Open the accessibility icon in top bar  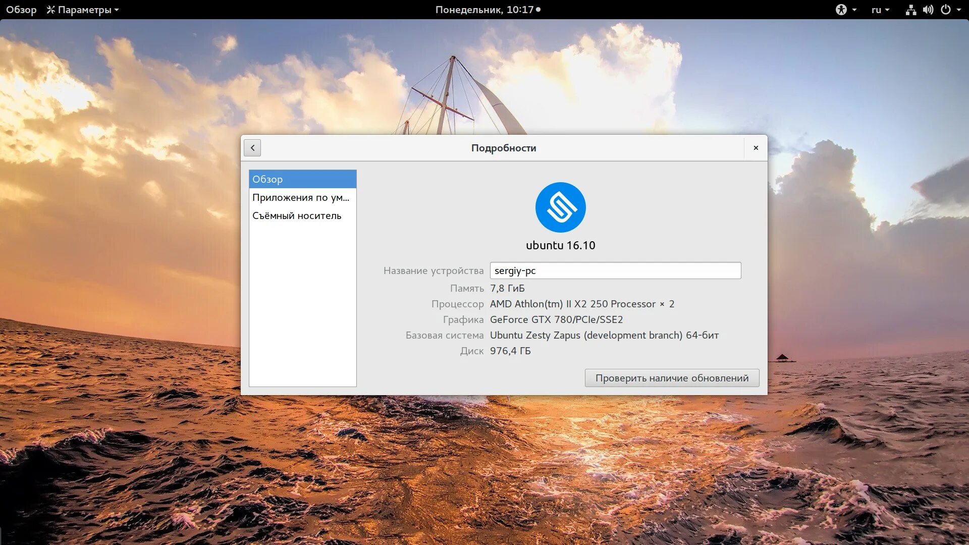841,10
